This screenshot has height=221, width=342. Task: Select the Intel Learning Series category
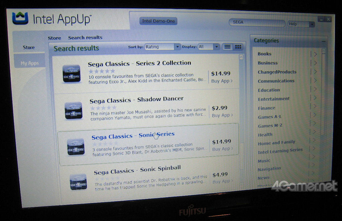pos(280,151)
